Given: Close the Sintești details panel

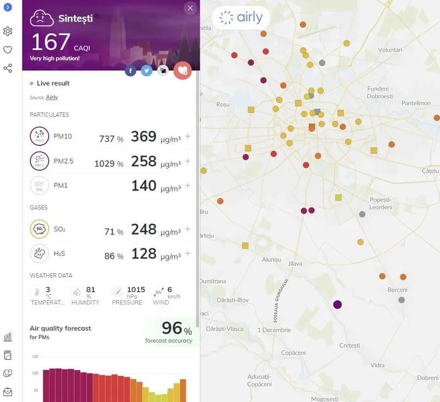Looking at the screenshot, I should click(190, 8).
